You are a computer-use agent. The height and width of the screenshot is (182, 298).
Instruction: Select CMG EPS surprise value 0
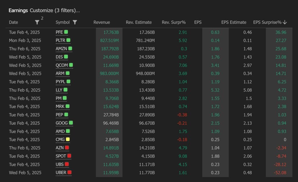(x=285, y=140)
